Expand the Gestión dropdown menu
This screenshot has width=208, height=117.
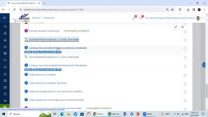(37, 18)
